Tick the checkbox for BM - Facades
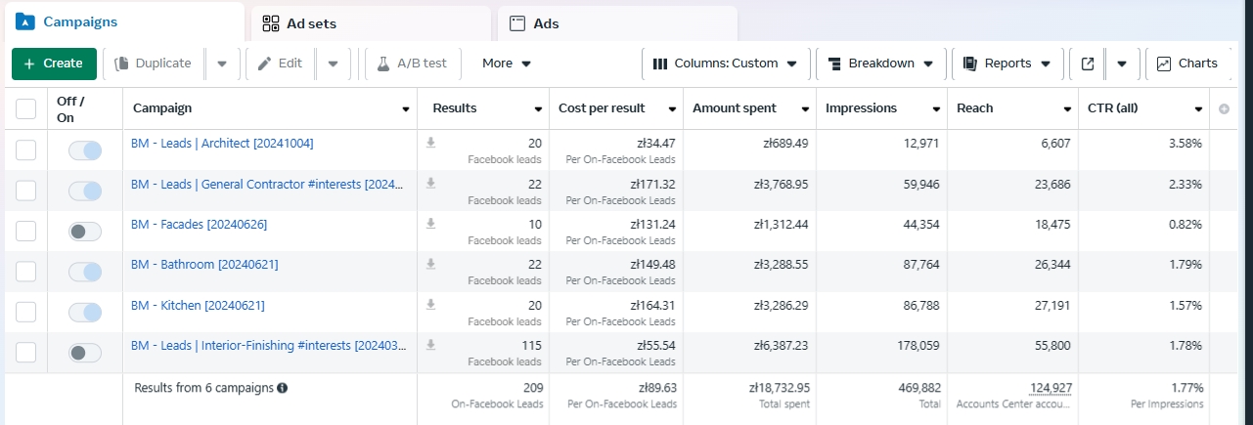Screen dimensions: 1253x425 (26, 231)
